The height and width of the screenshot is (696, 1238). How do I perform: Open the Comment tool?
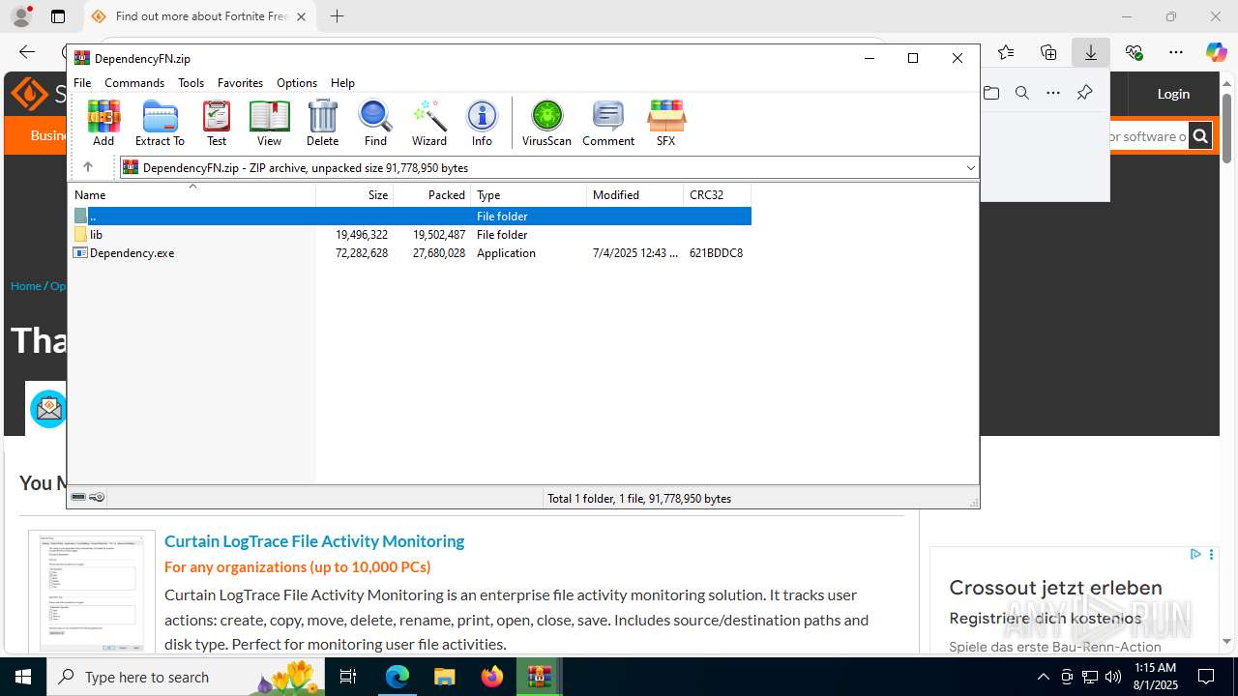click(608, 123)
